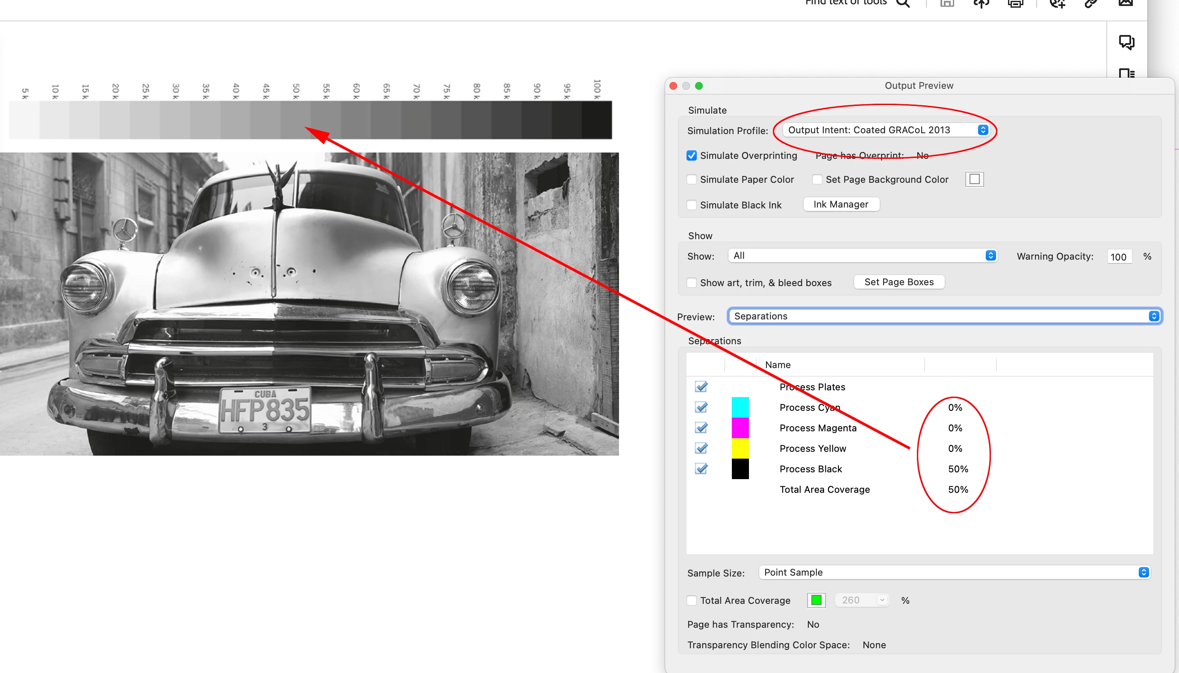This screenshot has width=1179, height=673.
Task: Click the print icon in toolbar
Action: [x=1015, y=3]
